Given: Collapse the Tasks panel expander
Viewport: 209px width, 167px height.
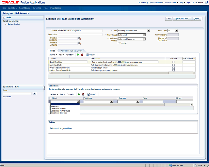Looking at the screenshot, I should (x=4, y=17).
